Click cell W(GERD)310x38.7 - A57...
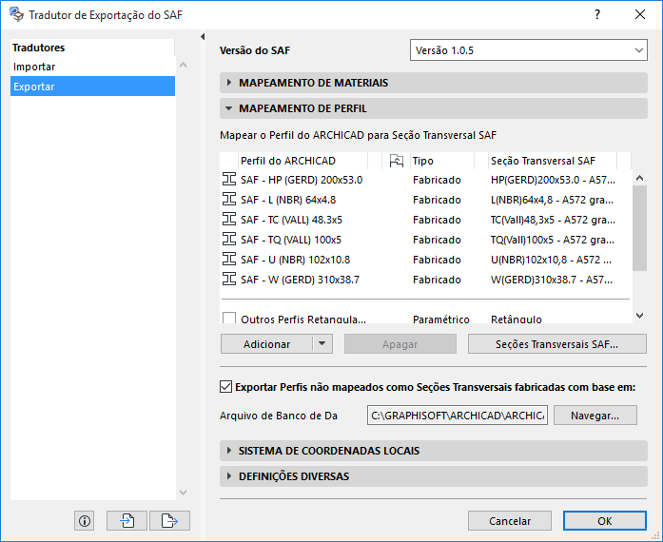Screen dimensions: 663x542 [552, 280]
